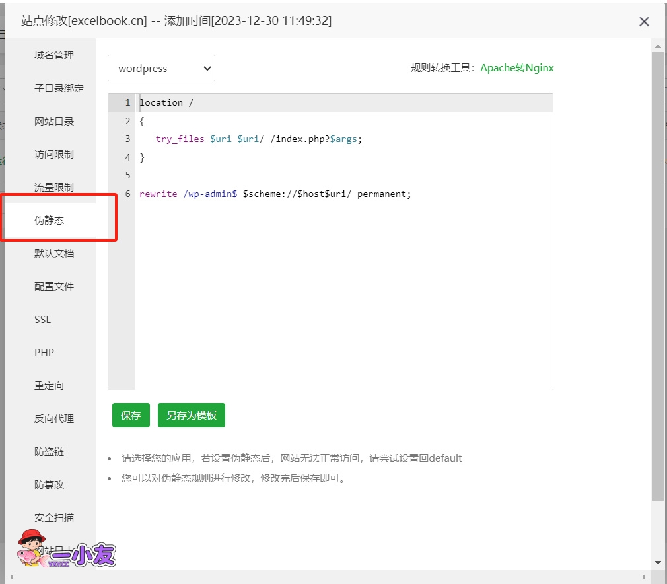Screen dimensions: 667x584
Task: Open the PHP version tab
Action: (x=44, y=353)
